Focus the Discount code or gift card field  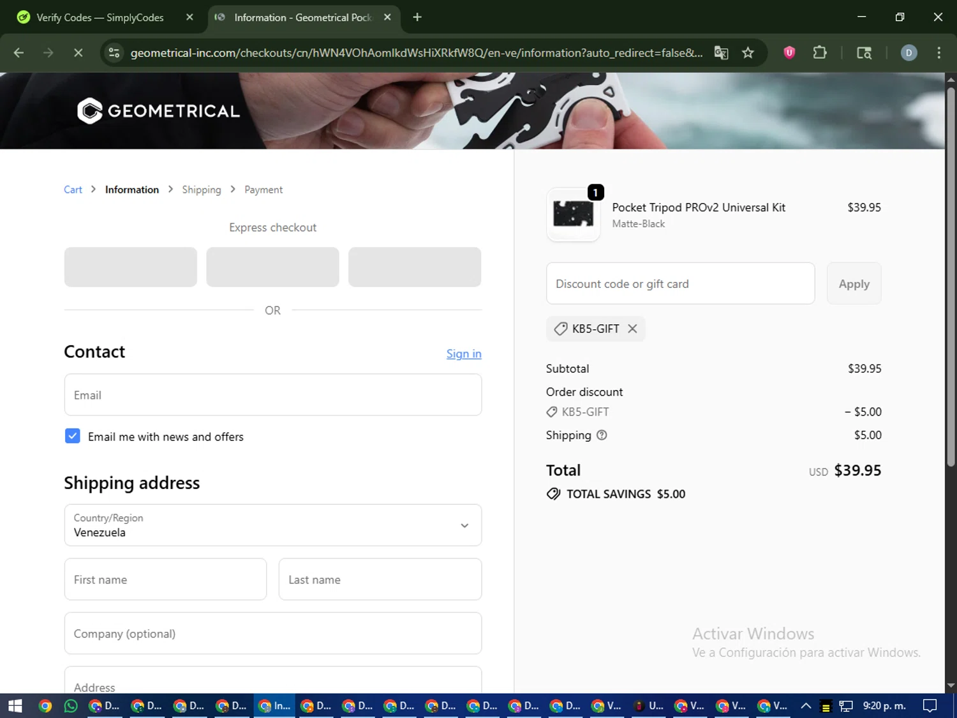coord(681,283)
